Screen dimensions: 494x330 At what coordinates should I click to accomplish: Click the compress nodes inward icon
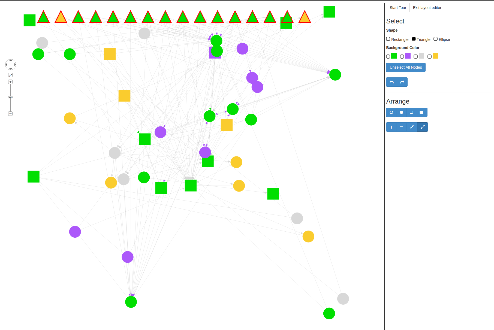[412, 127]
